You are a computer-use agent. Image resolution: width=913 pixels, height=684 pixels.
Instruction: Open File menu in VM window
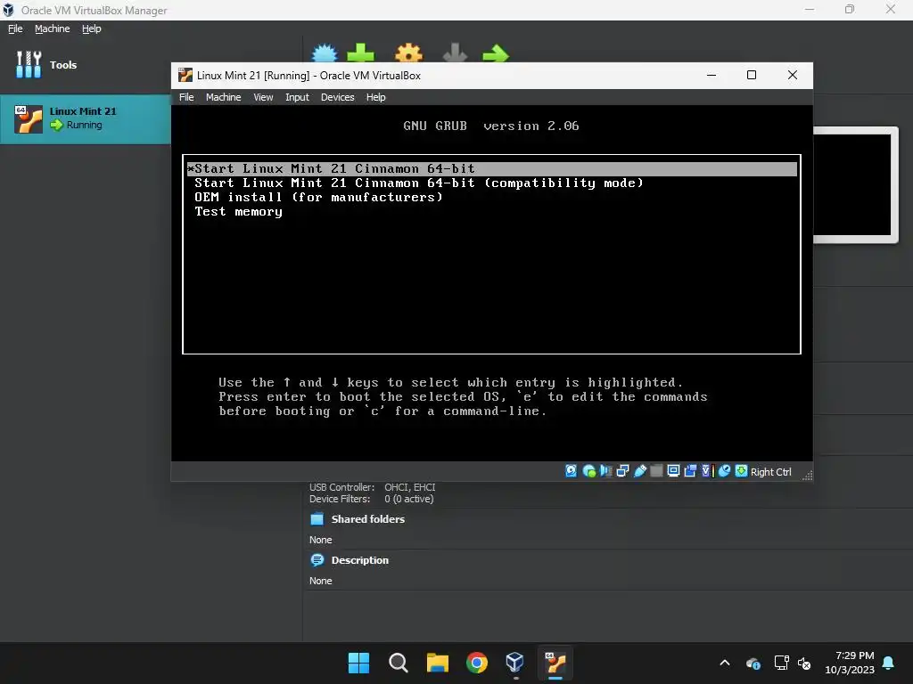[x=186, y=97]
